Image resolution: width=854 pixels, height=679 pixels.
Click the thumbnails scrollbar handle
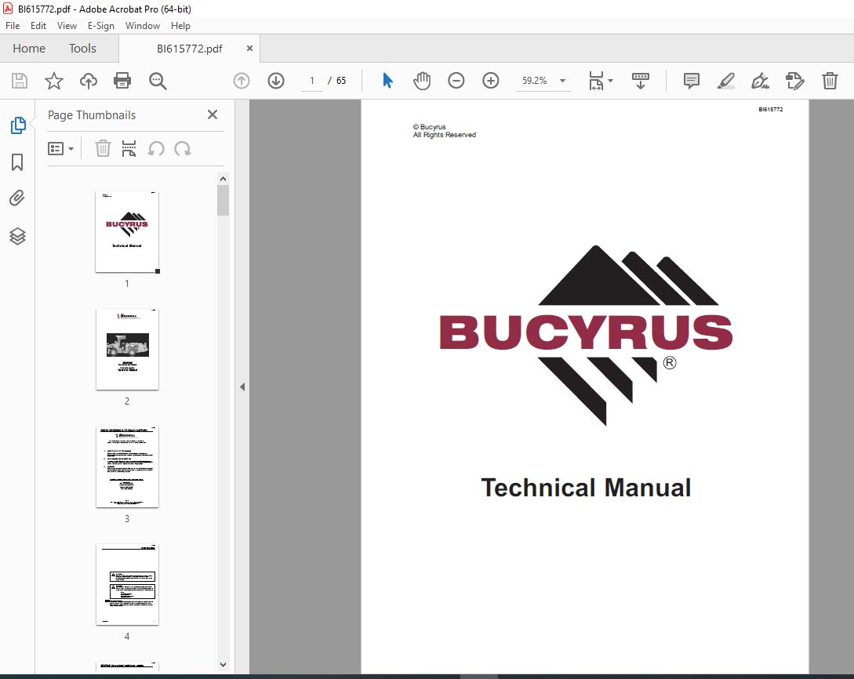[223, 201]
